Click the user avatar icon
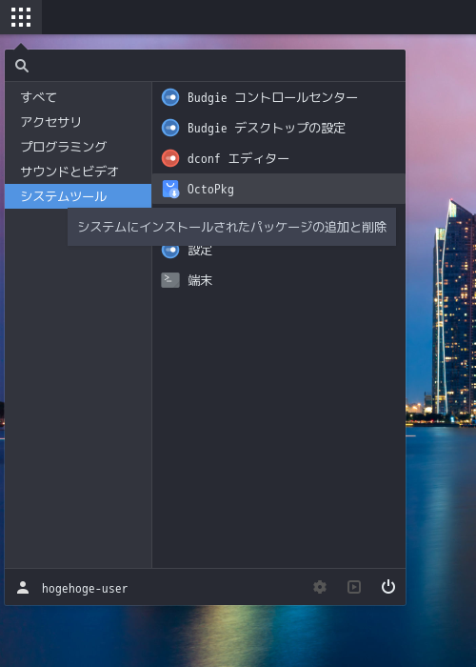Screen dimensions: 476x667 (x=23, y=588)
